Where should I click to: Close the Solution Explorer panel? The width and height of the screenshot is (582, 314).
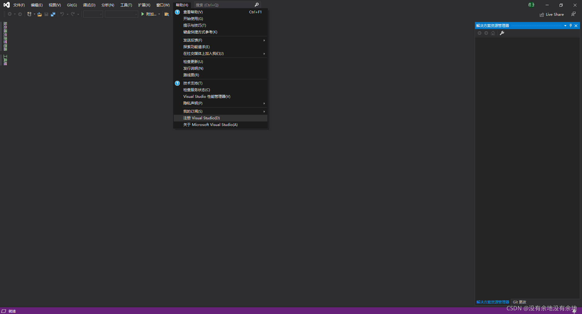coord(576,26)
